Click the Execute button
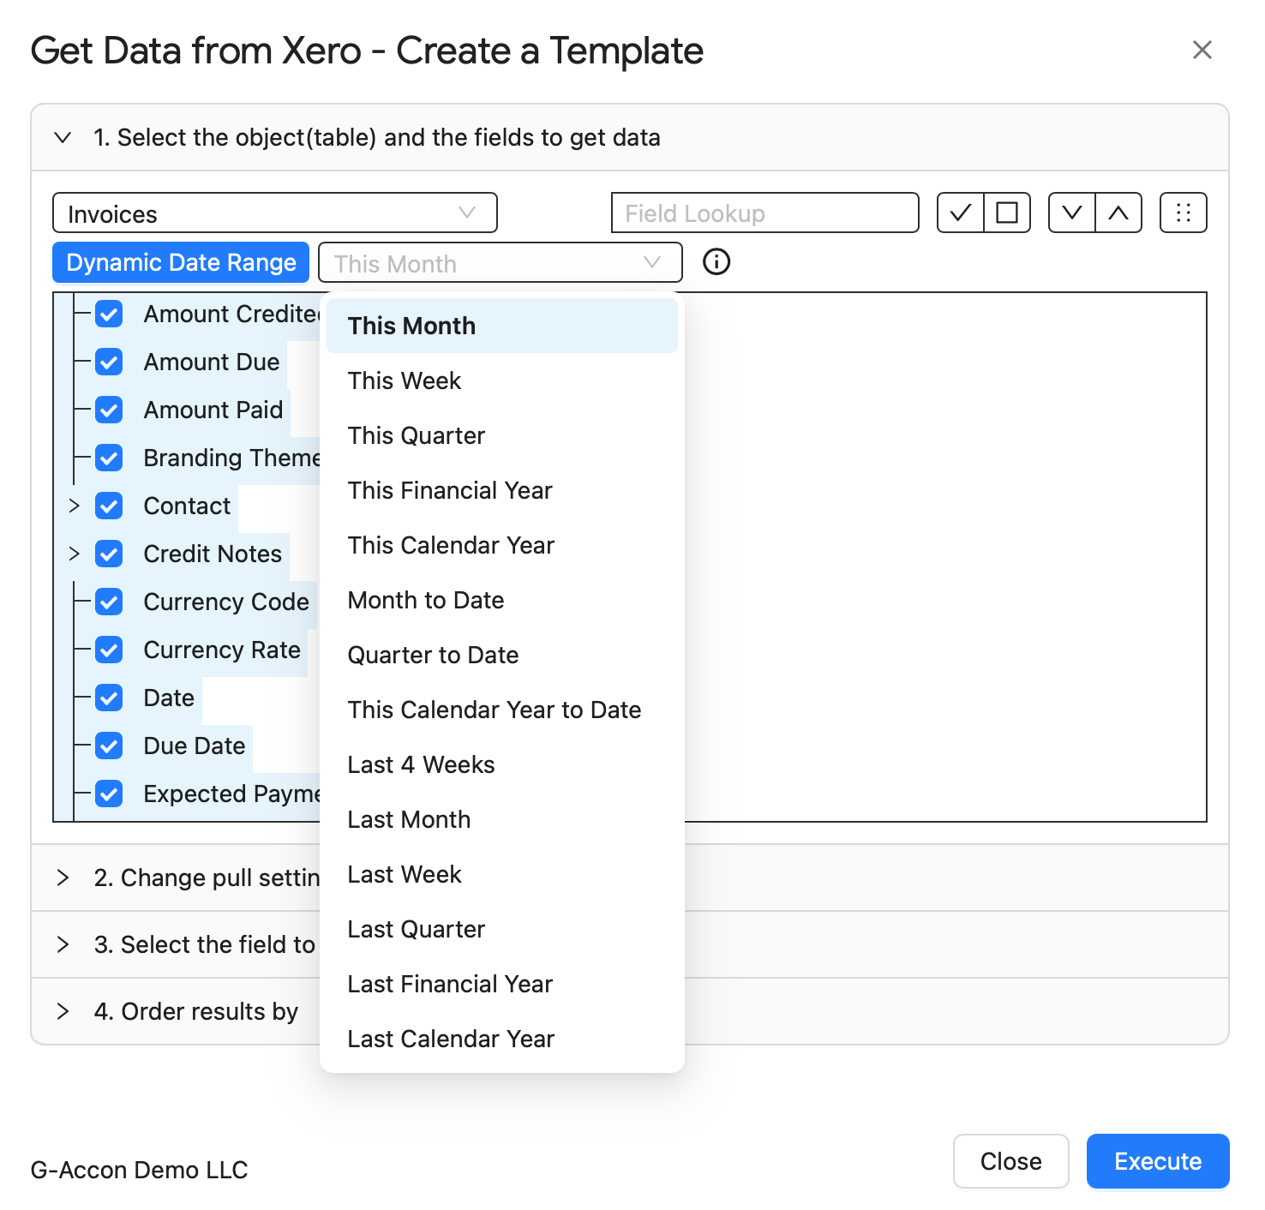 (1158, 1161)
